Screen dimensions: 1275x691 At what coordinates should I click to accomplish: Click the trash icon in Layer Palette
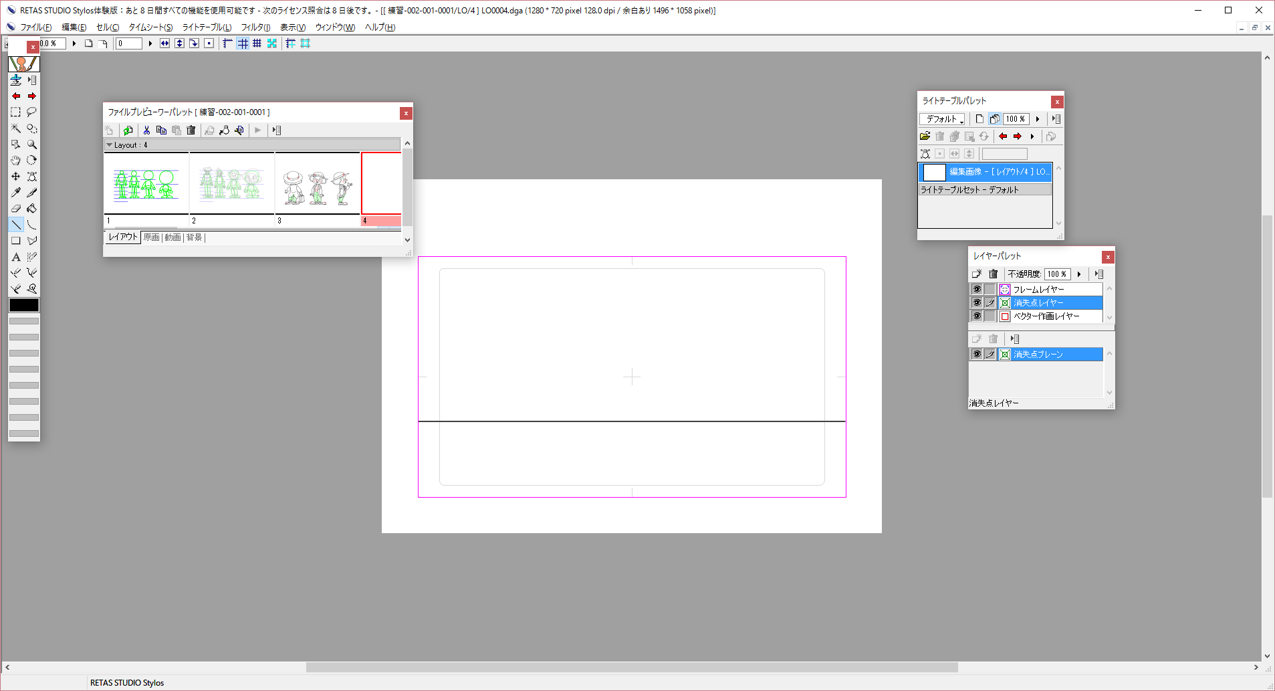pyautogui.click(x=993, y=274)
